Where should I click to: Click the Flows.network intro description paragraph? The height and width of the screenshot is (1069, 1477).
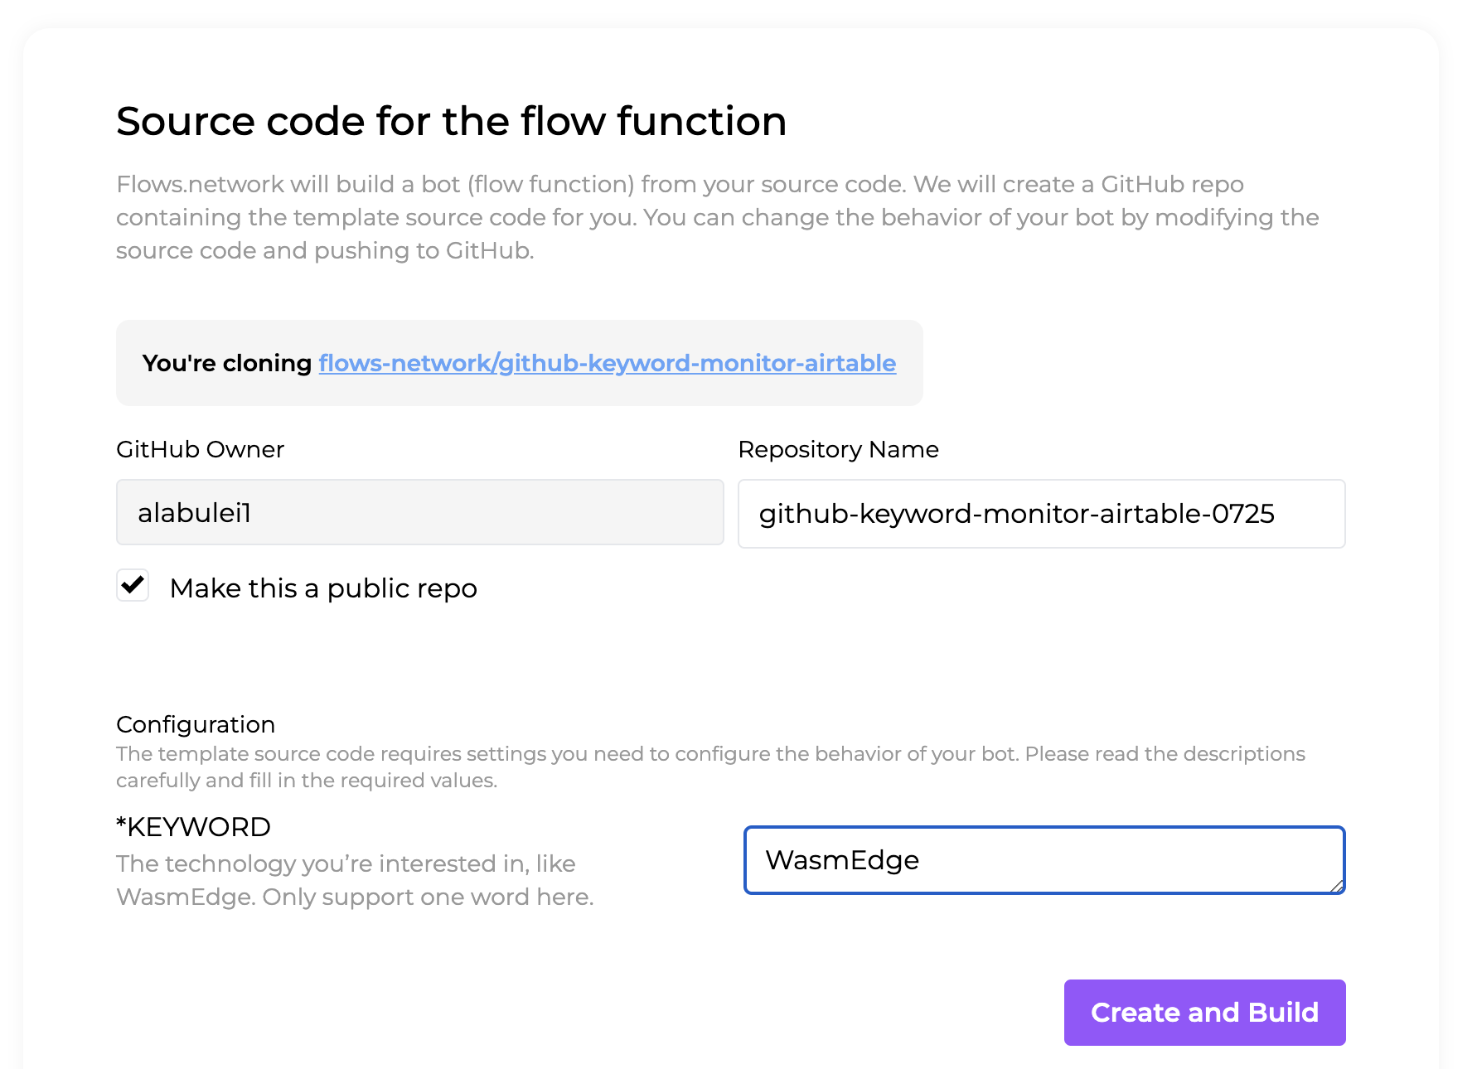[x=718, y=217]
